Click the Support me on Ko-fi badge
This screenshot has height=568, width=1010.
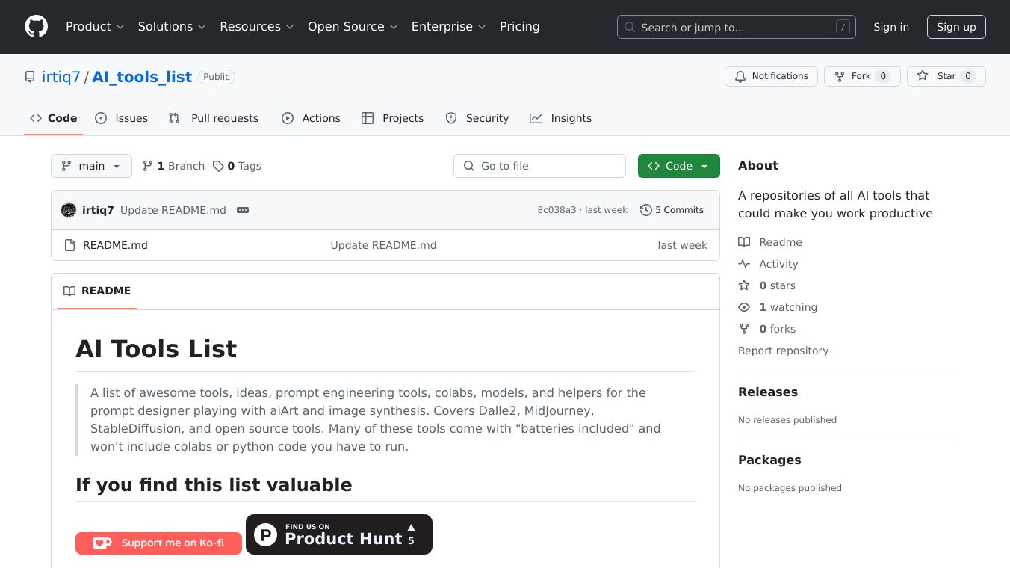coord(158,543)
